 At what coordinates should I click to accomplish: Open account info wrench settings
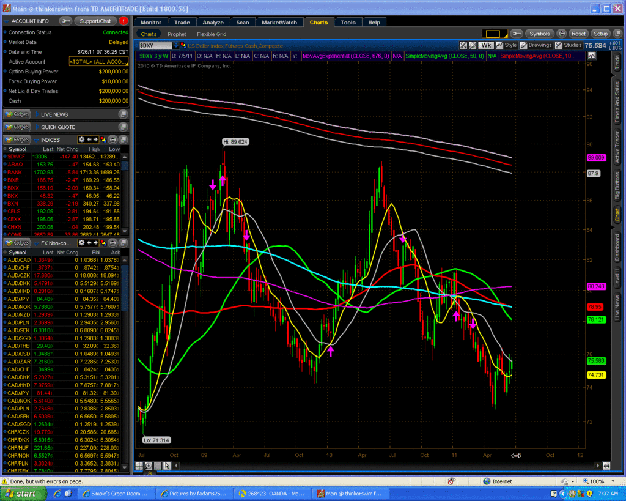tap(66, 21)
